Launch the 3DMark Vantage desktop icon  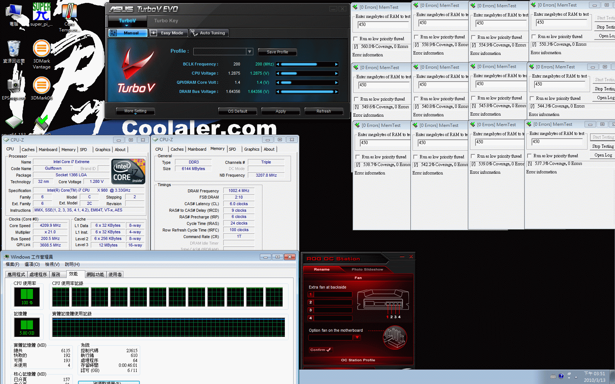tap(41, 54)
